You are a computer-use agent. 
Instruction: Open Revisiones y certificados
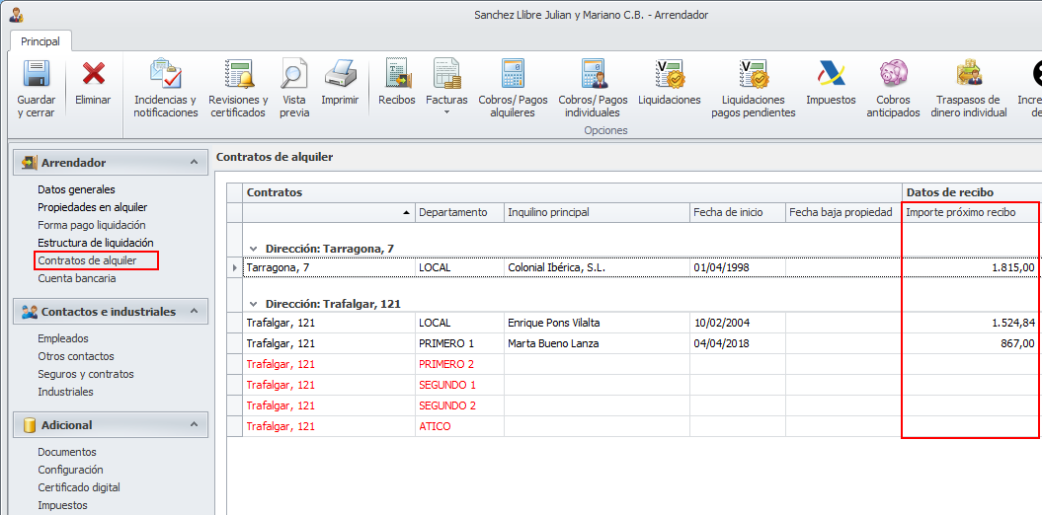pos(238,75)
